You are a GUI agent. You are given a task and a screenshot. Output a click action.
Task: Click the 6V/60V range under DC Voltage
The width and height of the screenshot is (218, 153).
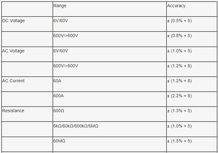(61, 21)
